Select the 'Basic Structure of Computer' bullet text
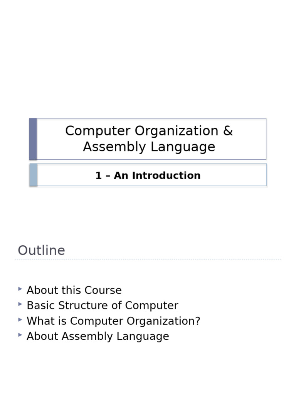 [x=102, y=306]
